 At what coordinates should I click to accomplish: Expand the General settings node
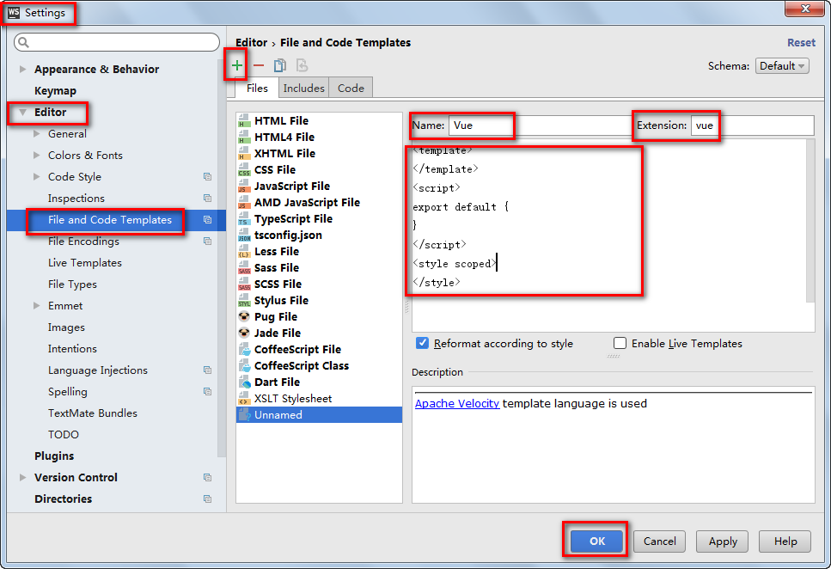coord(37,133)
